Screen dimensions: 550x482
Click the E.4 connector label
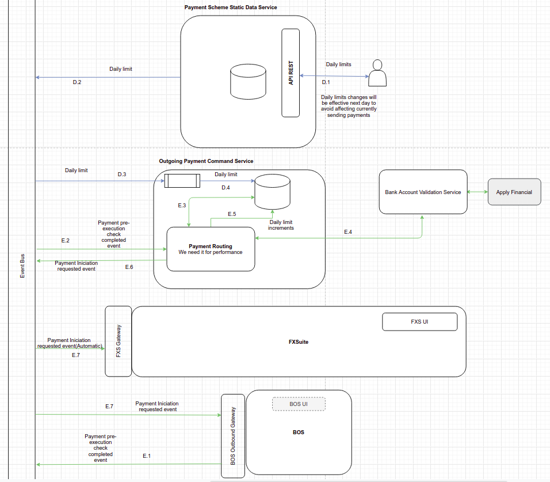[348, 232]
